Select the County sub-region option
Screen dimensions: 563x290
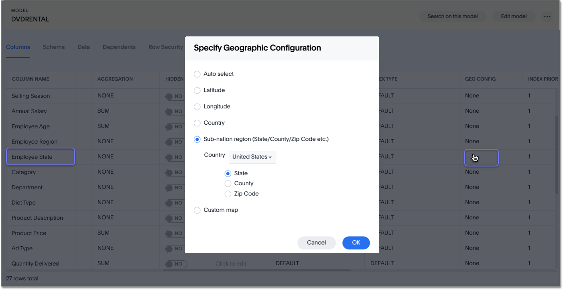[228, 183]
